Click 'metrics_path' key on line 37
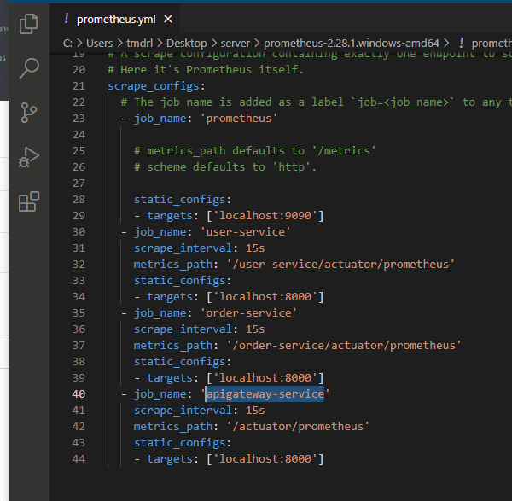Image resolution: width=512 pixels, height=501 pixels. point(173,346)
